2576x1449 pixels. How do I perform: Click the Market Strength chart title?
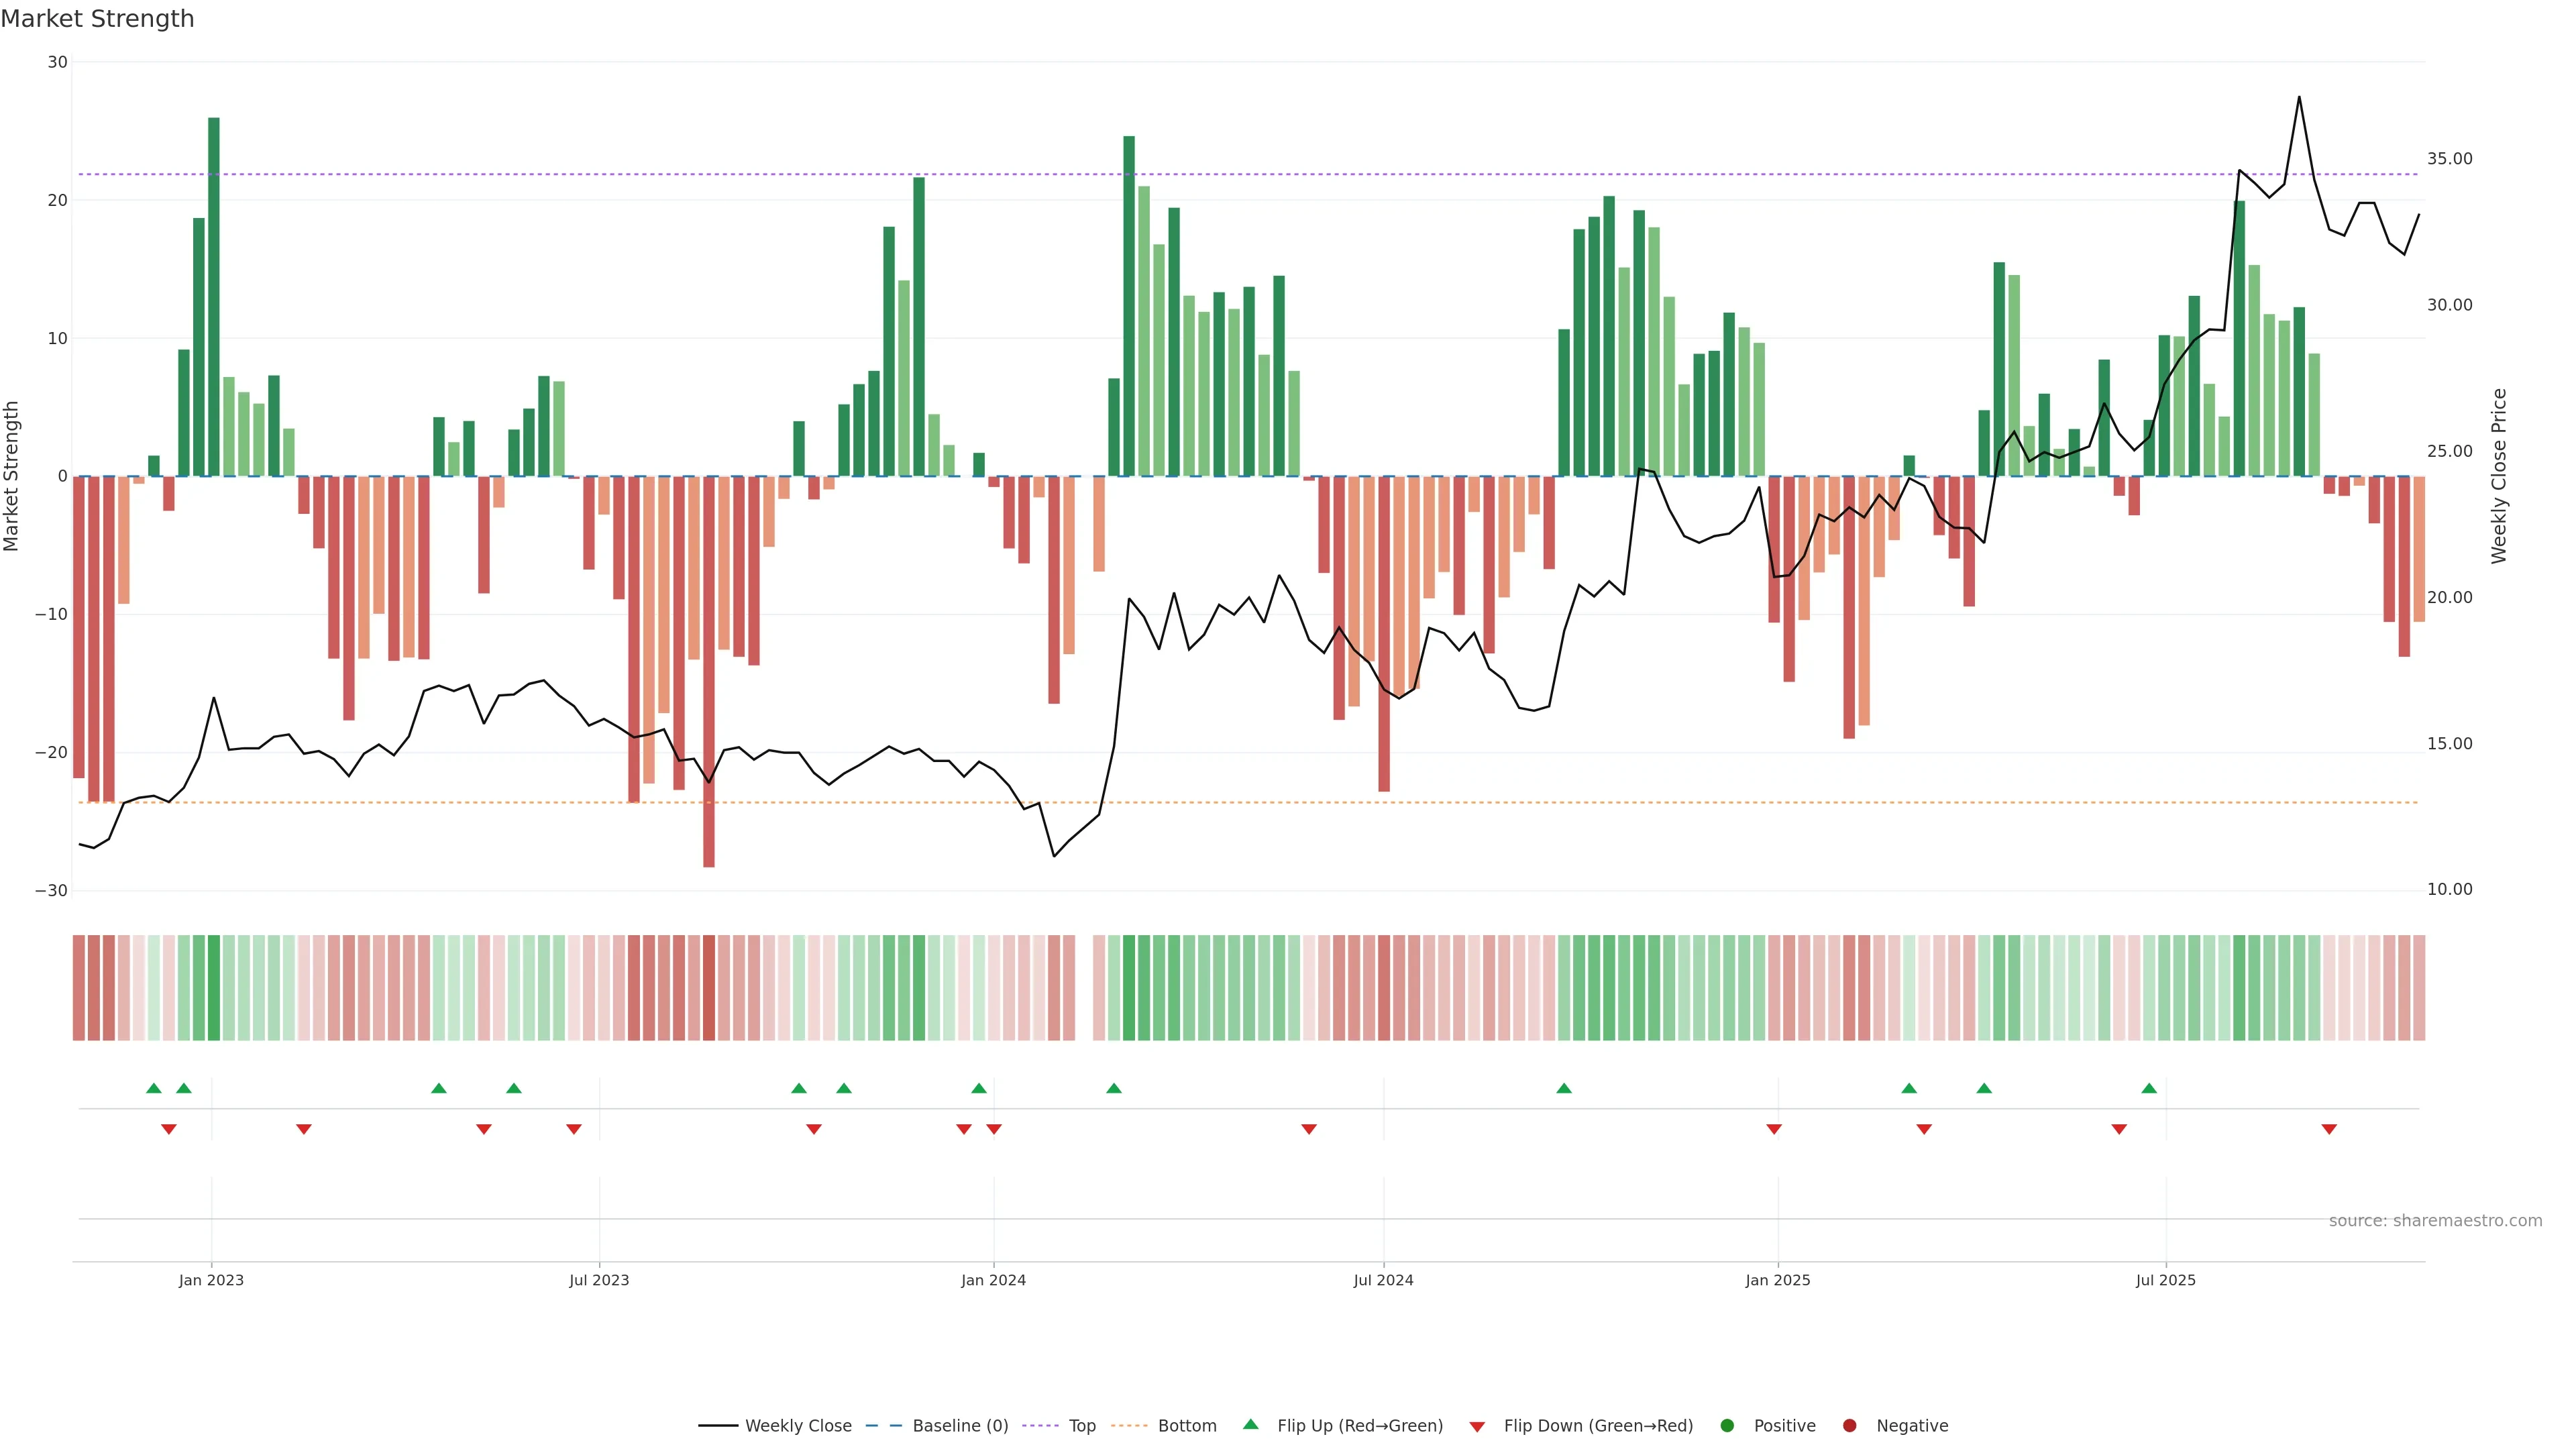coord(97,19)
